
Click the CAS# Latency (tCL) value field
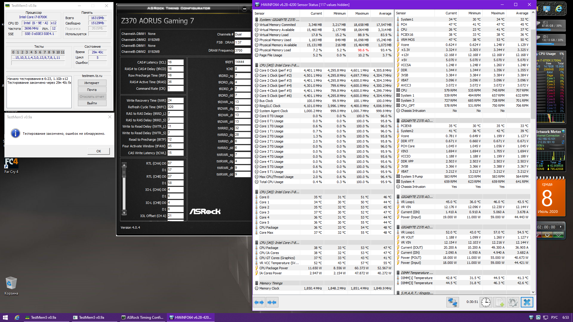point(175,62)
